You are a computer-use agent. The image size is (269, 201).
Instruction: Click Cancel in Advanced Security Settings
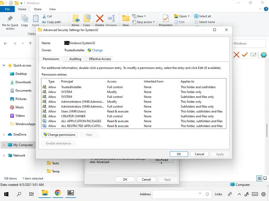(x=199, y=154)
